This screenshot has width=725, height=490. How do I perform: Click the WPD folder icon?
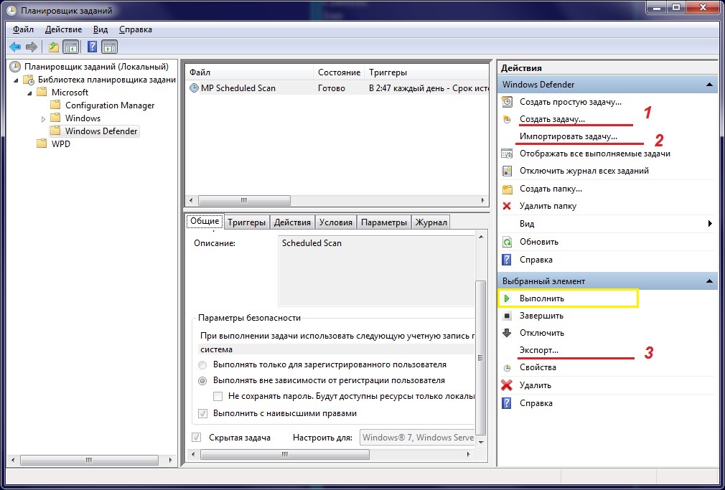[42, 143]
